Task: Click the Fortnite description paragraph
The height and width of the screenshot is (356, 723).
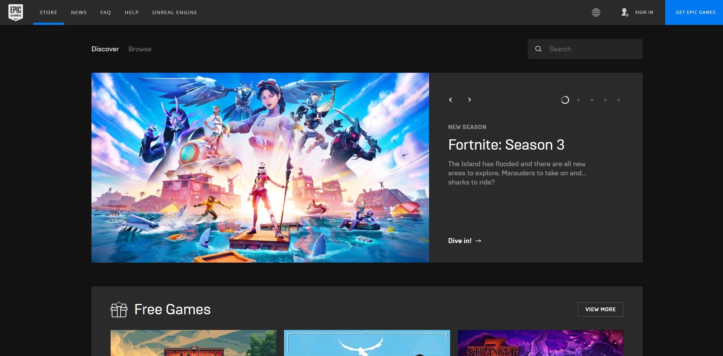Action: (517, 173)
